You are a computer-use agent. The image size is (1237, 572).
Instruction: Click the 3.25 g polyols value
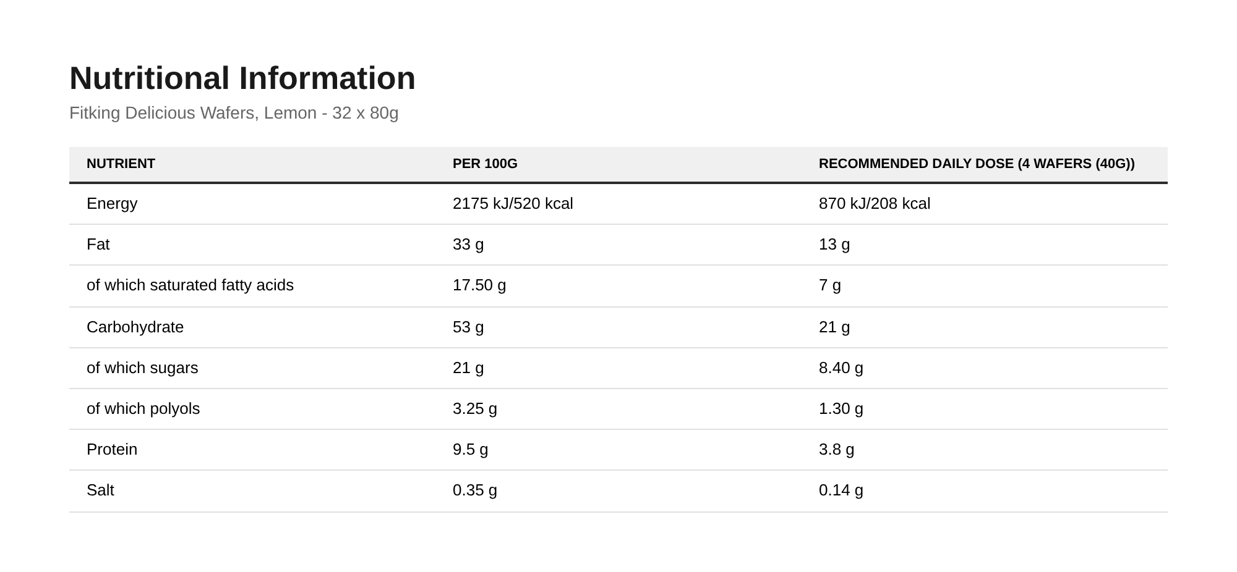[x=475, y=409]
